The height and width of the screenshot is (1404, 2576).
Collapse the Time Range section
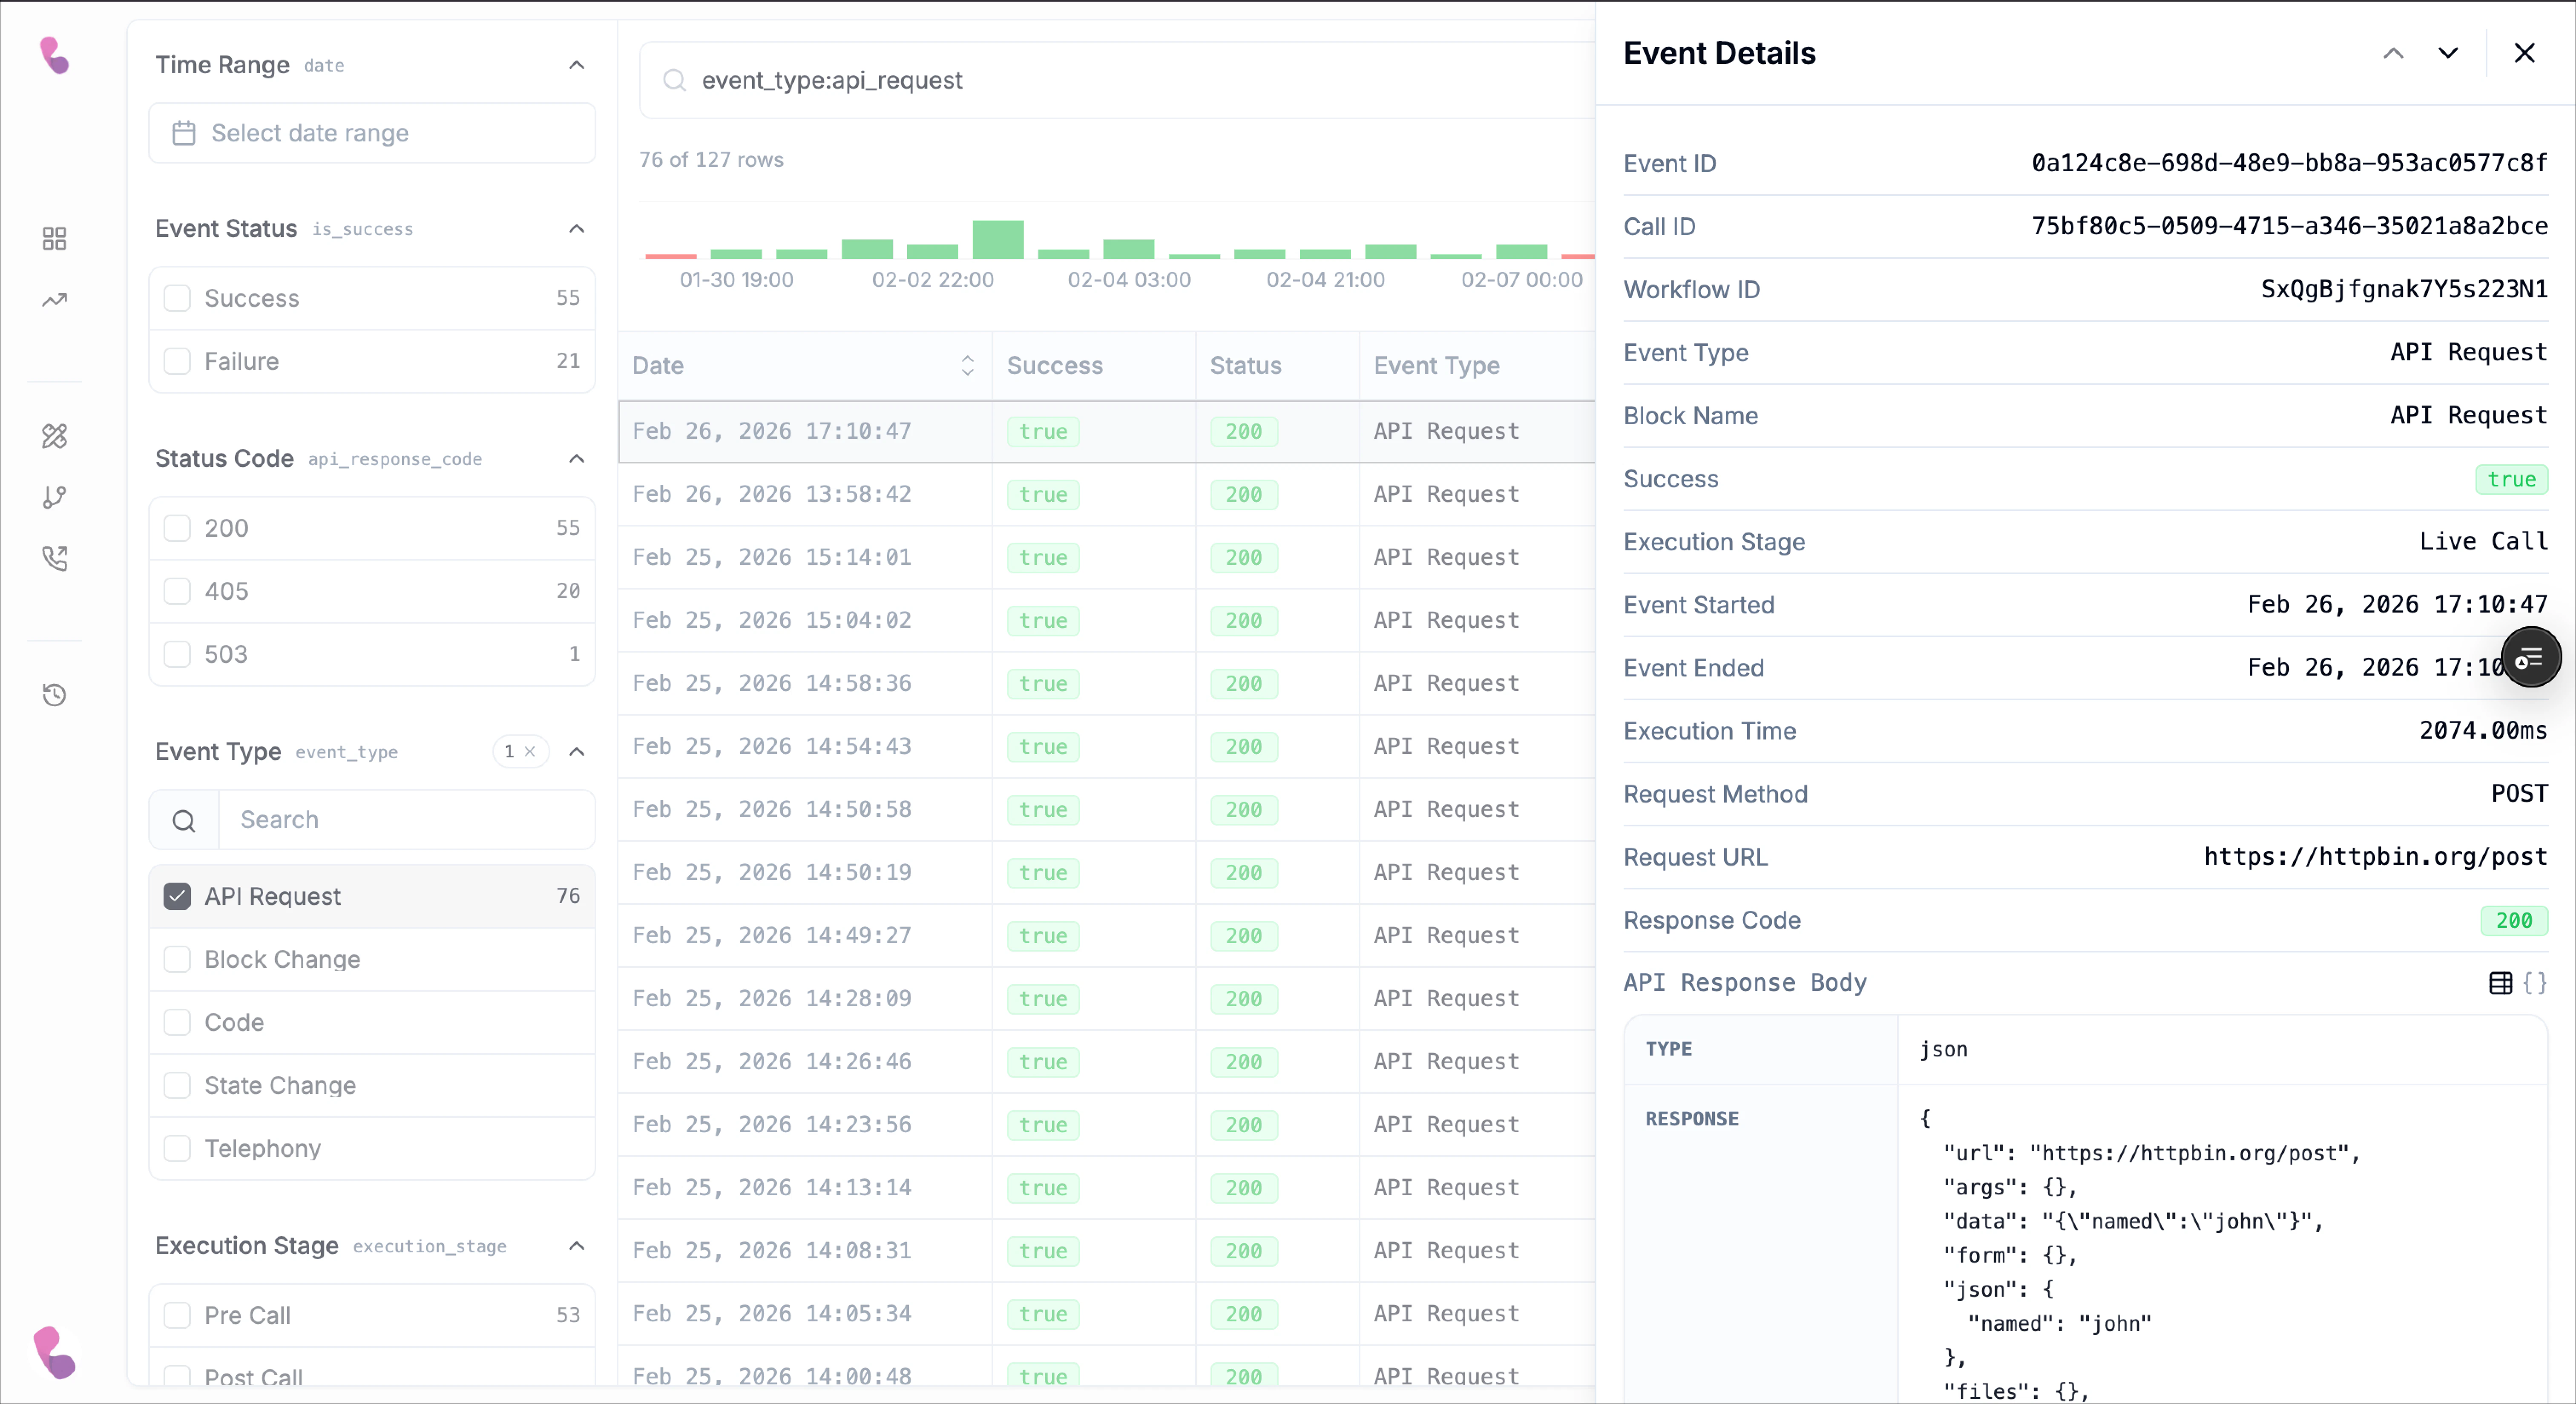tap(577, 65)
